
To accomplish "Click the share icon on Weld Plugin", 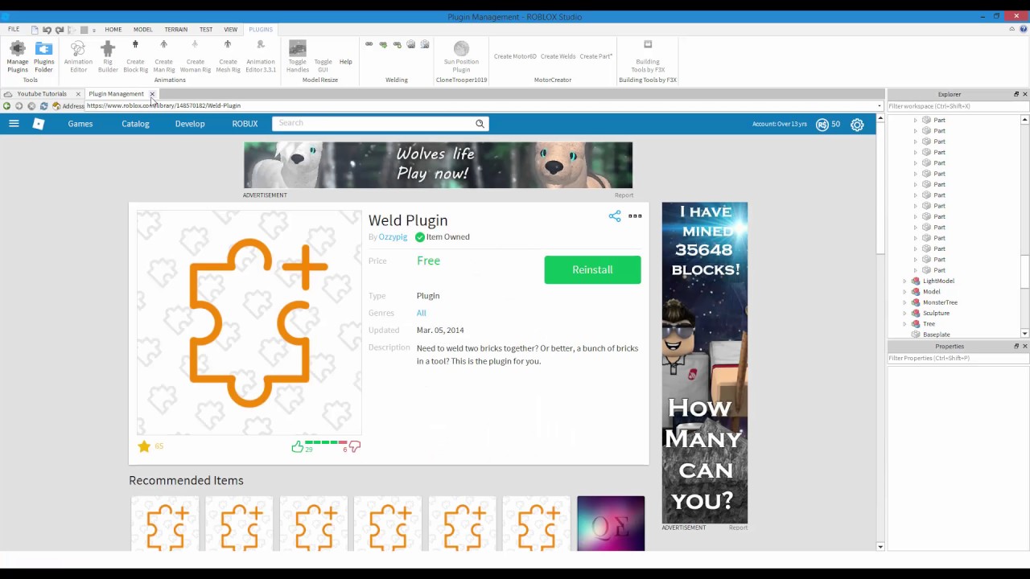I will pos(615,216).
